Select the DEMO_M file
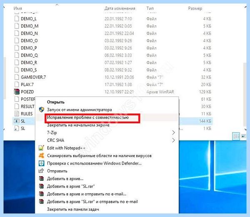Screen dimensions: 250x217 click(30, 26)
